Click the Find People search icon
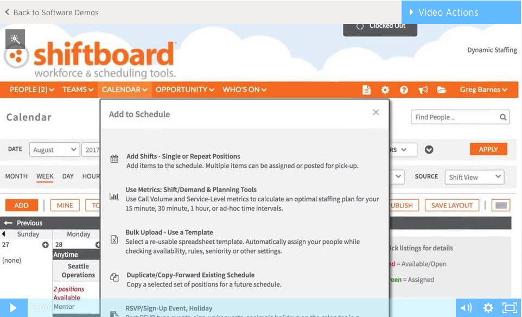This screenshot has height=317, width=522. pyautogui.click(x=502, y=117)
